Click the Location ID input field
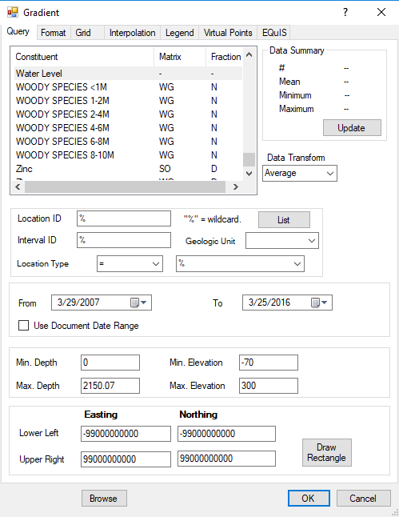 click(x=124, y=218)
